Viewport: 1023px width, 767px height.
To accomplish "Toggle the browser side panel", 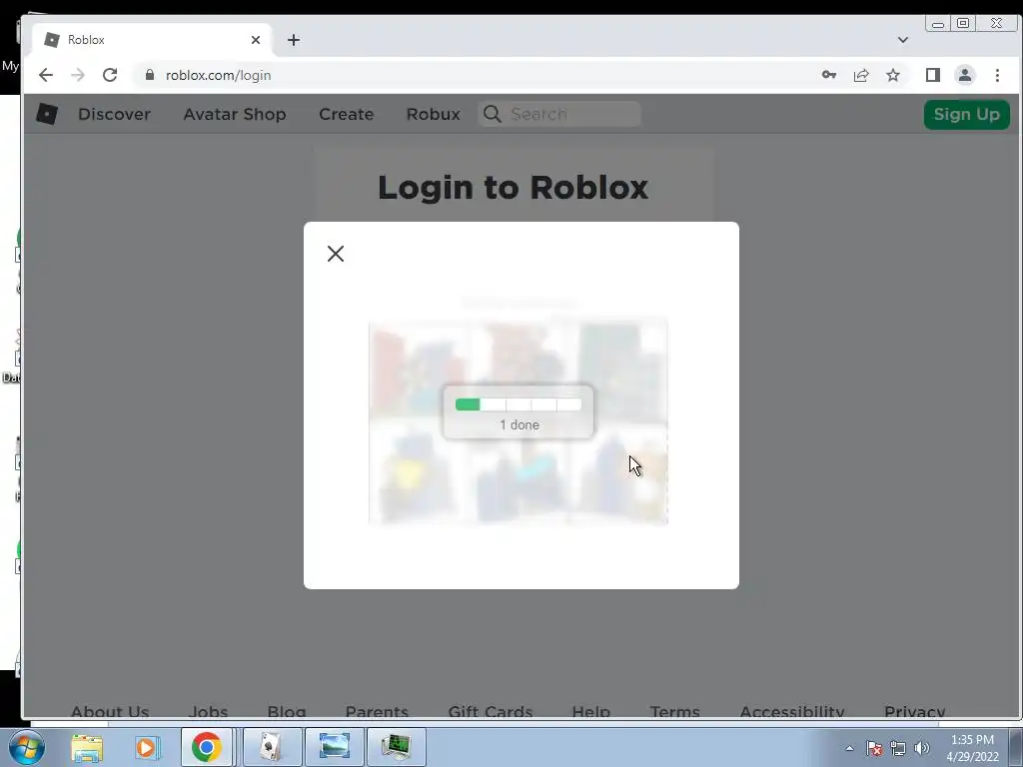I will pyautogui.click(x=933, y=75).
